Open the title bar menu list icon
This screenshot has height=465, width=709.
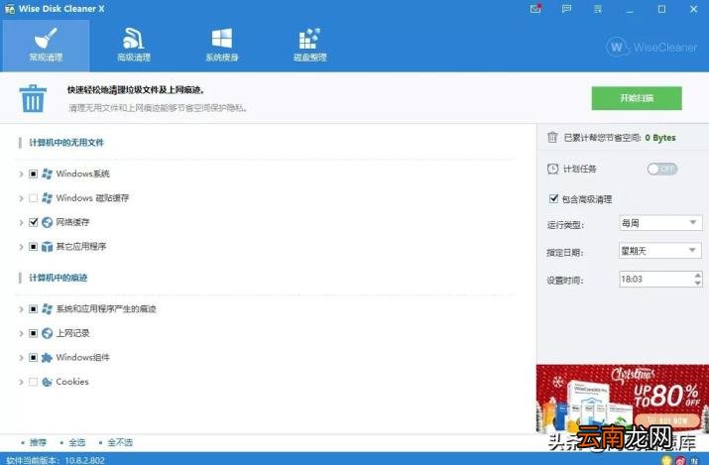pyautogui.click(x=598, y=9)
